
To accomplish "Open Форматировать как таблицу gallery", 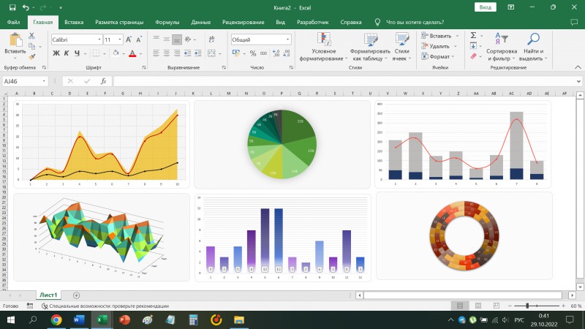I will tap(370, 47).
